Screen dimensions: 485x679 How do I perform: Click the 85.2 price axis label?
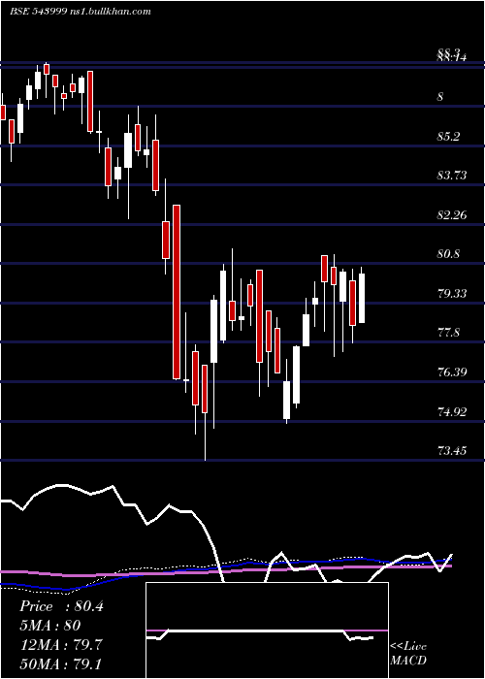(x=449, y=137)
